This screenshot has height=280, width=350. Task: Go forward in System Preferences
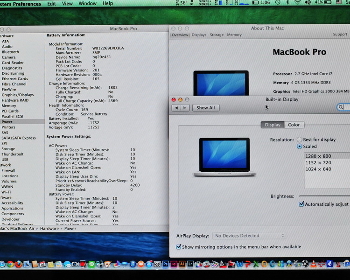pyautogui.click(x=185, y=108)
